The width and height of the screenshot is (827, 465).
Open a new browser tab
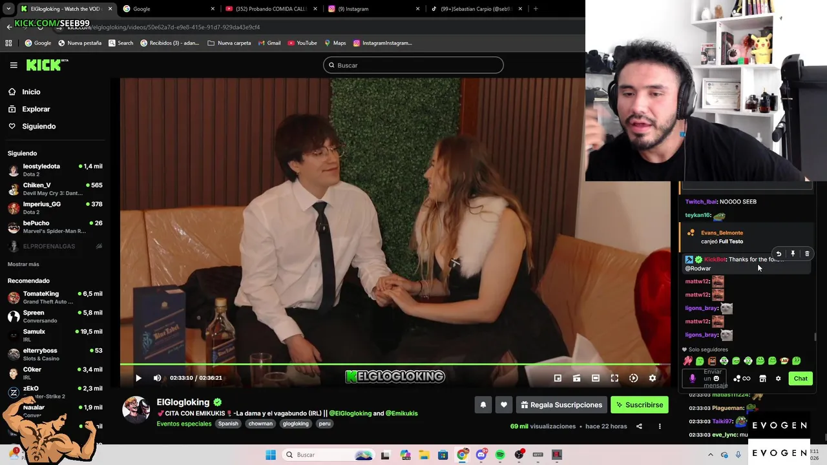[x=536, y=8]
